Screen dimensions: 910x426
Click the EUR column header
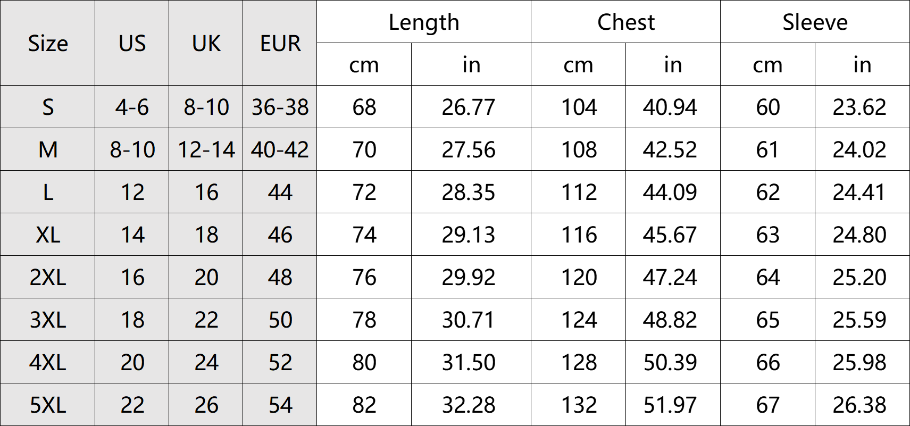(x=280, y=43)
